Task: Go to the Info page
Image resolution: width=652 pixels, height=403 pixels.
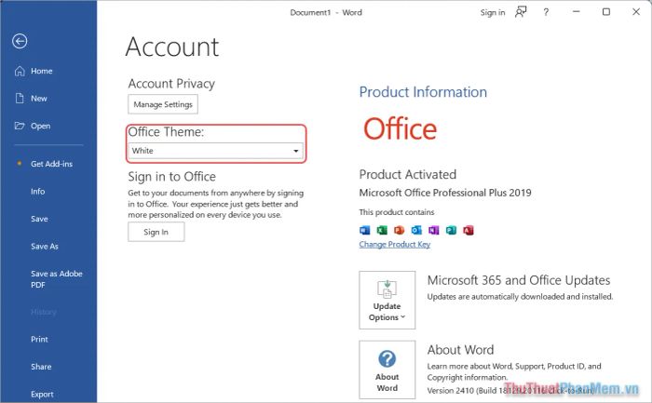Action: click(x=38, y=192)
